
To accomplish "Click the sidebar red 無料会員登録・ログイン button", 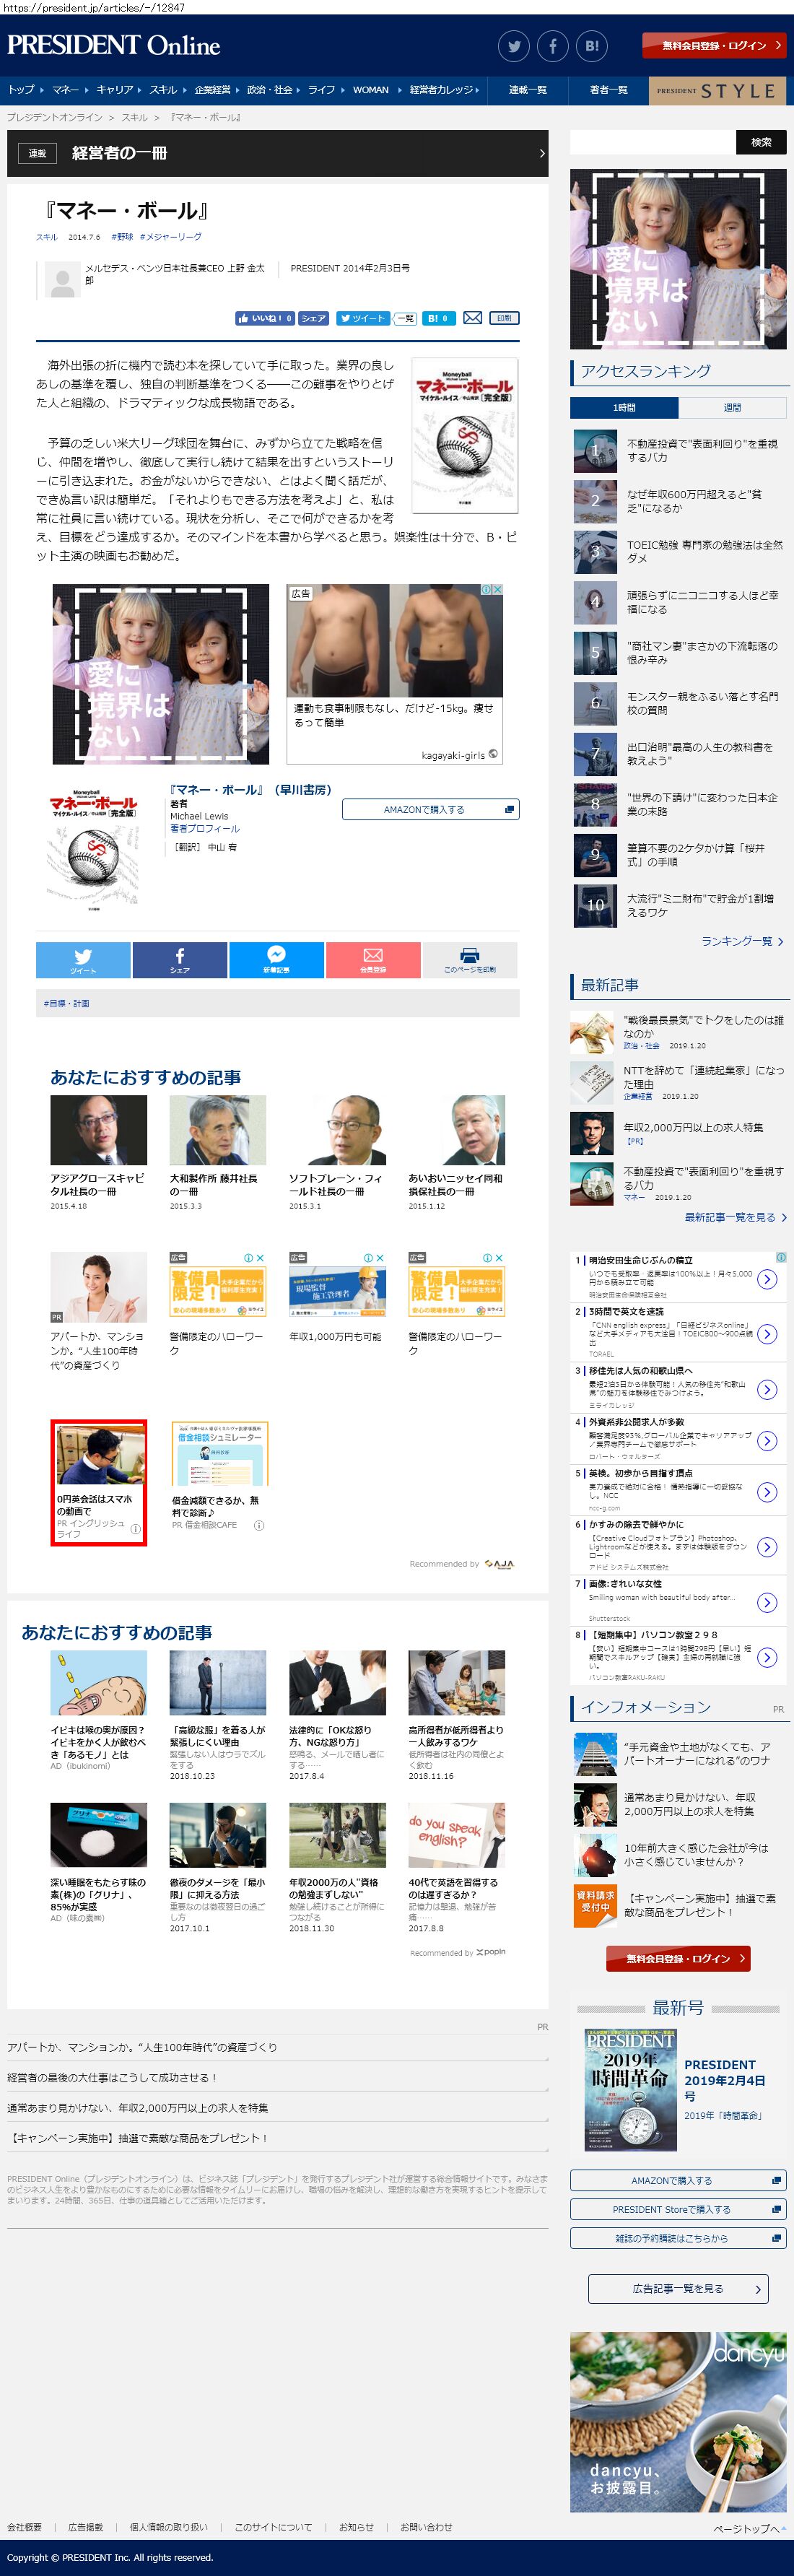I will click(678, 1958).
